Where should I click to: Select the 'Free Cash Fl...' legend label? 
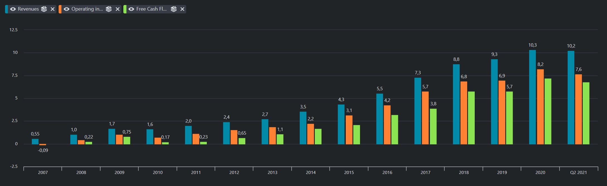coord(152,9)
